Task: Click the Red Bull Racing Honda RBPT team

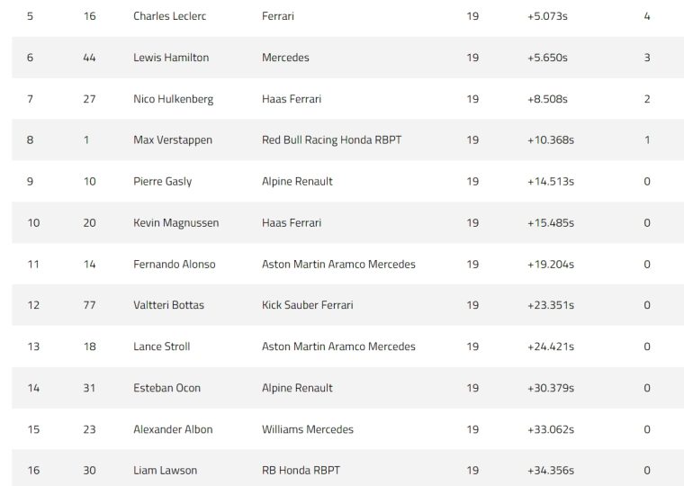Action: (331, 140)
